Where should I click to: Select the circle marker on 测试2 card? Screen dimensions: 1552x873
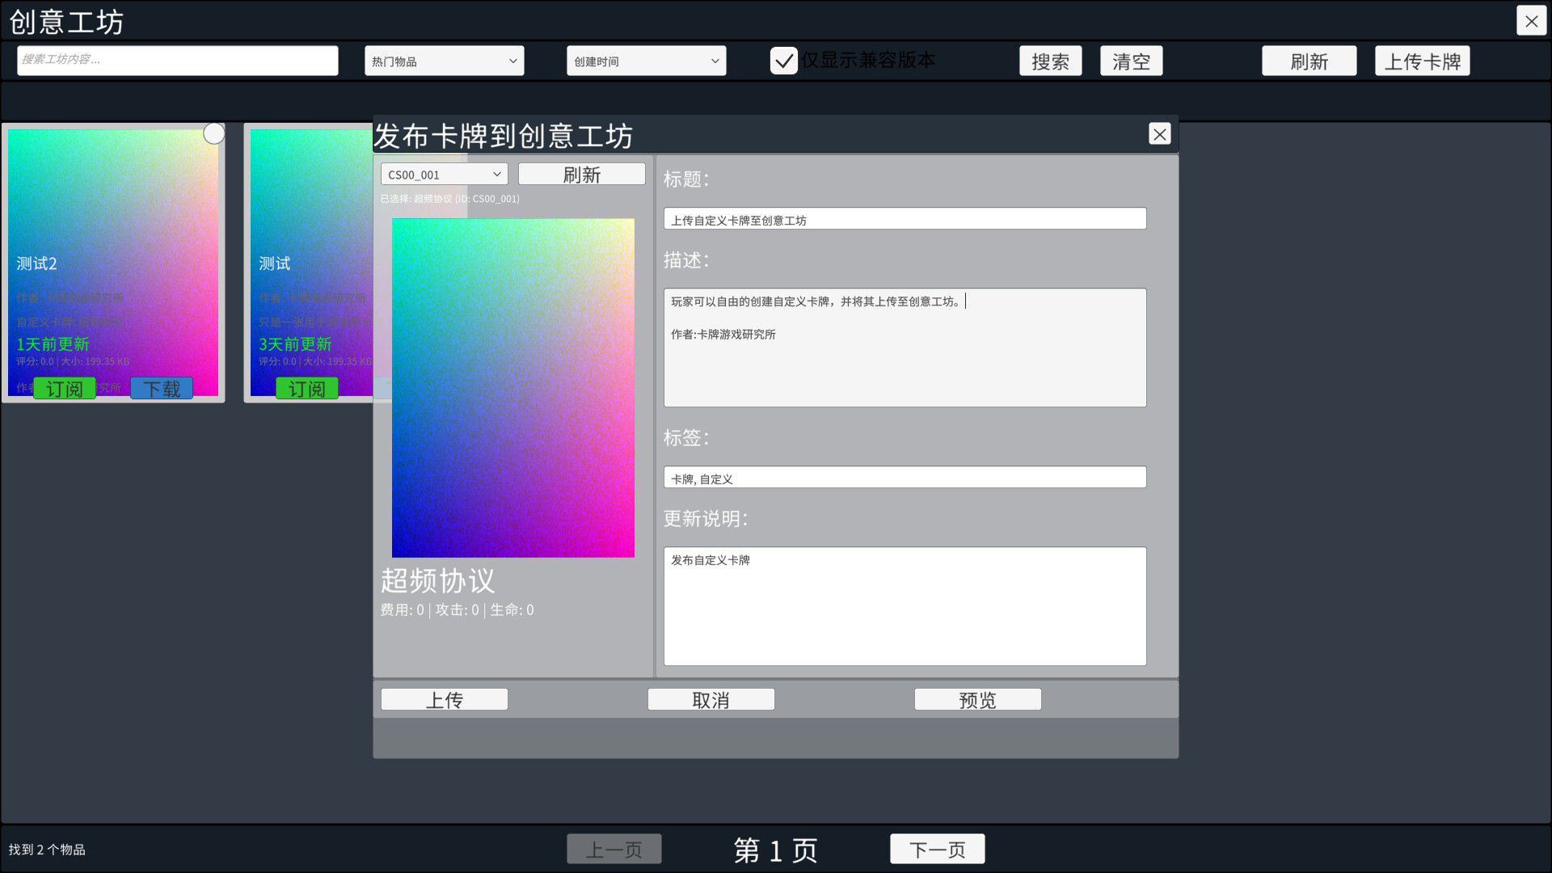[x=213, y=133]
